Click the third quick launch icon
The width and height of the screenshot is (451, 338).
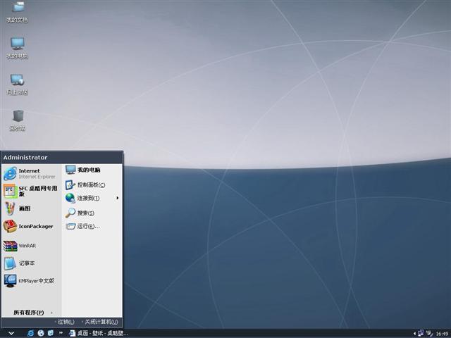point(51,333)
